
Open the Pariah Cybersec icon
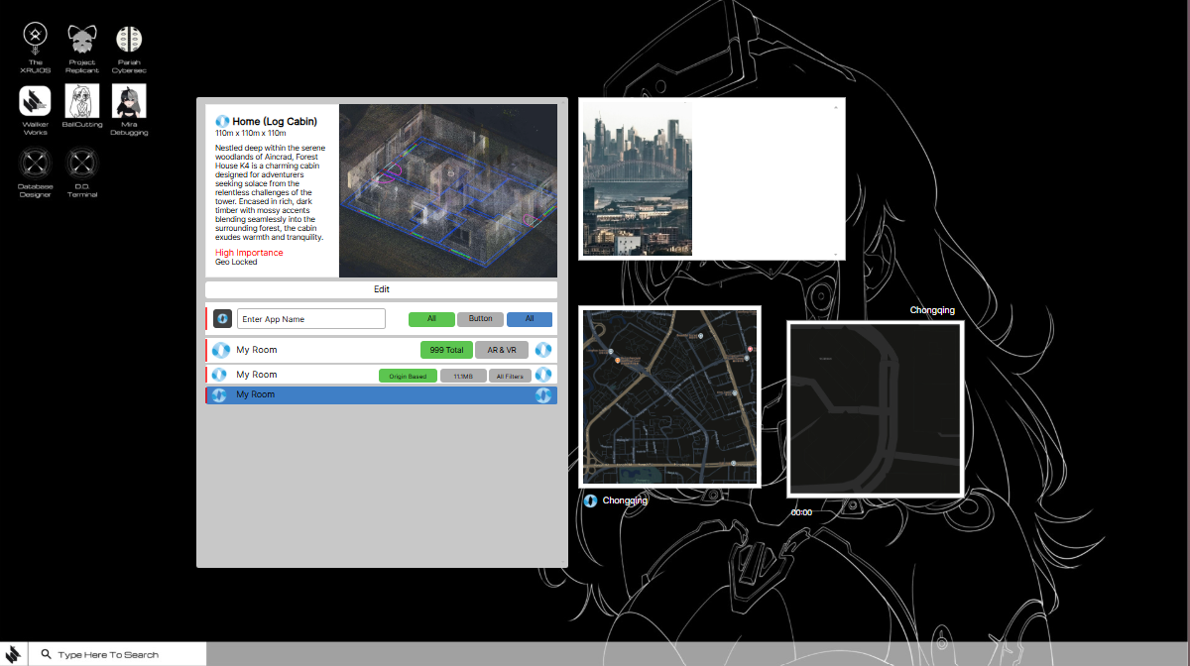tap(129, 40)
